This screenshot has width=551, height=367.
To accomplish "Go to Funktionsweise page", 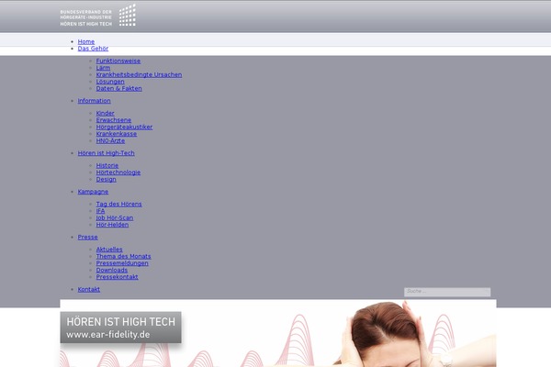I will [x=118, y=61].
